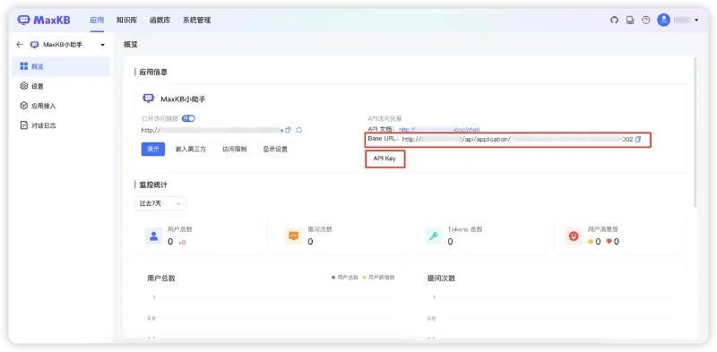This screenshot has height=352, width=717.
Task: Click the 嵌入第三方 button
Action: (x=191, y=149)
